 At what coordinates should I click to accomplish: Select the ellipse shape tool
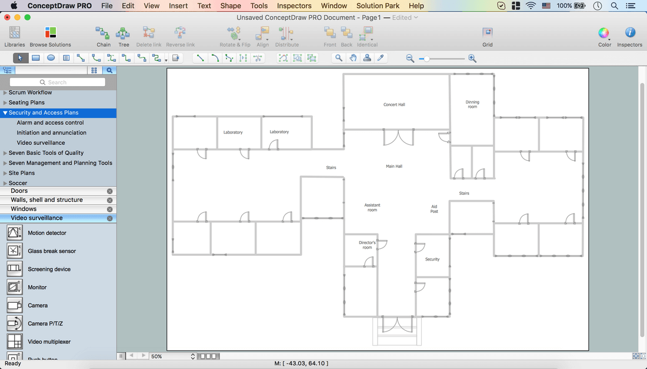click(51, 58)
